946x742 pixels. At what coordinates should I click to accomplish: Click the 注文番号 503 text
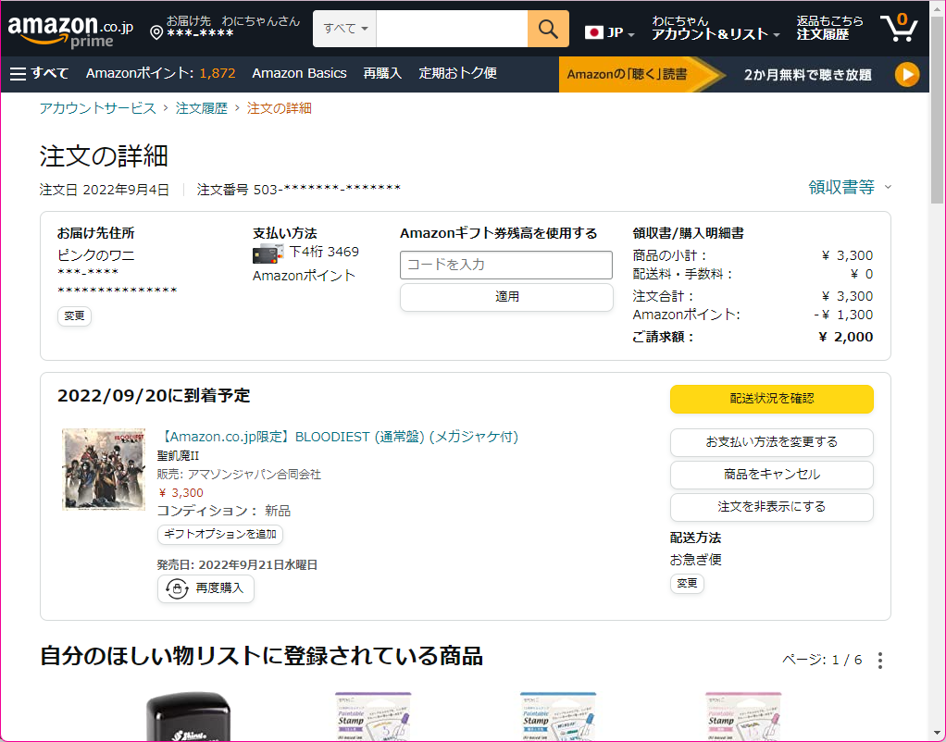(x=299, y=190)
